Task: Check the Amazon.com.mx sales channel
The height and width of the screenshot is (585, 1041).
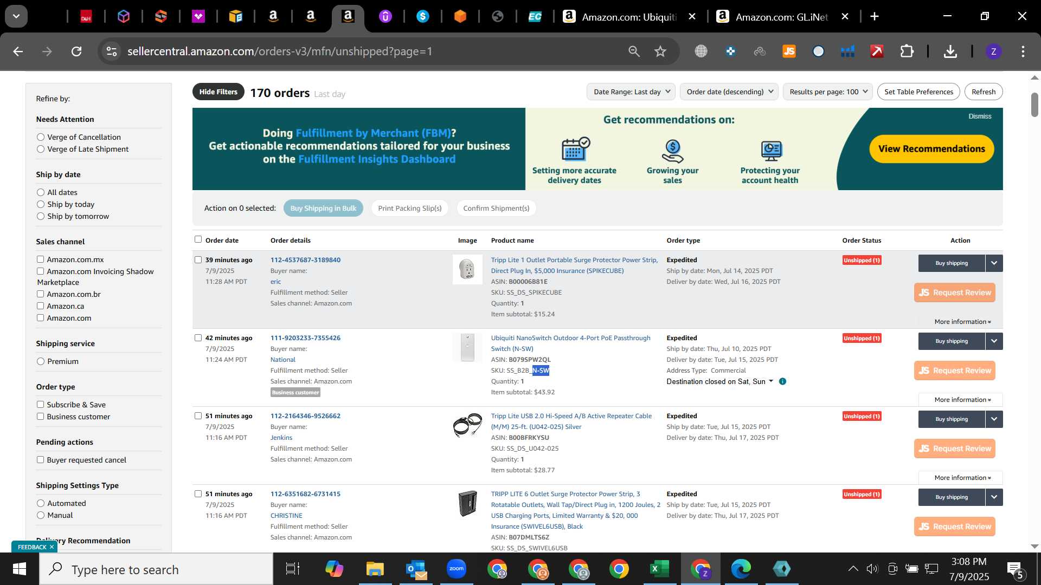Action: coord(40,259)
